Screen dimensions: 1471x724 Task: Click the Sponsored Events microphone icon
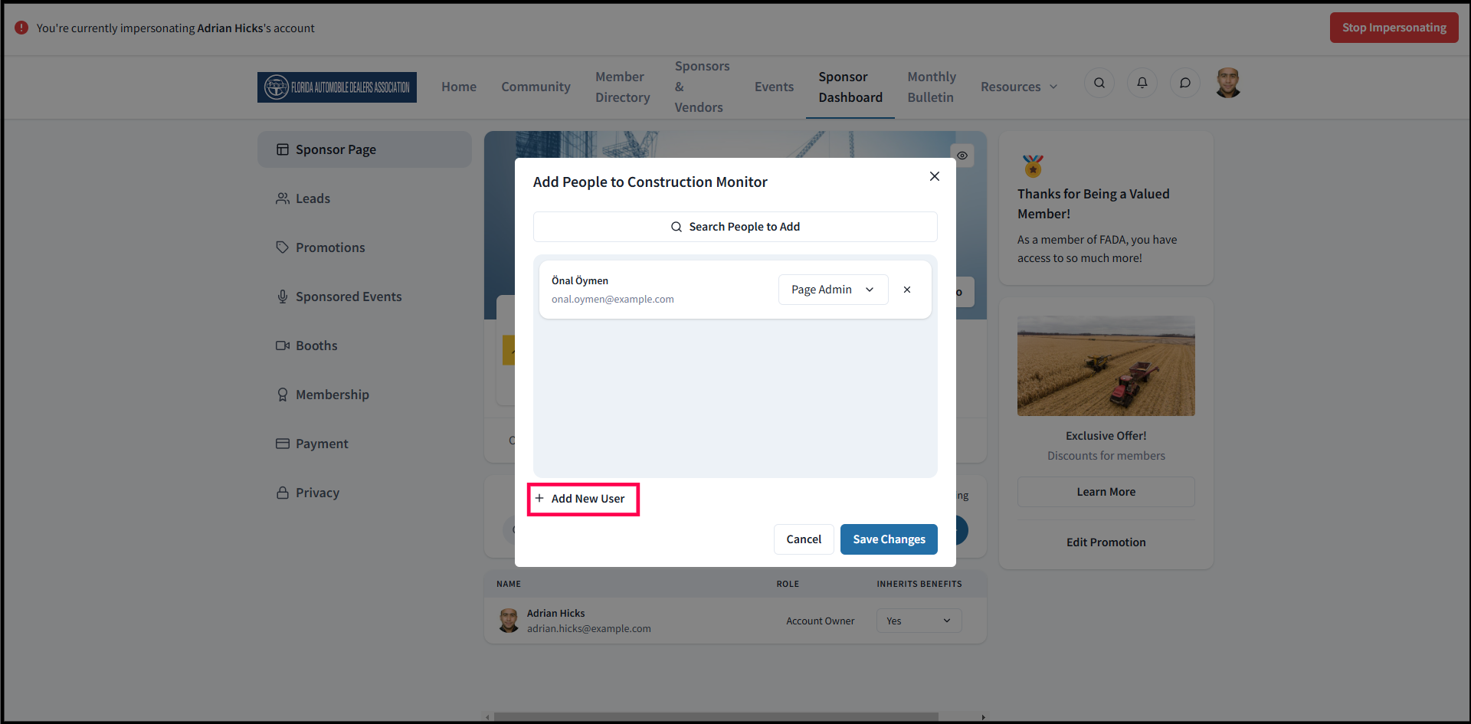(283, 296)
